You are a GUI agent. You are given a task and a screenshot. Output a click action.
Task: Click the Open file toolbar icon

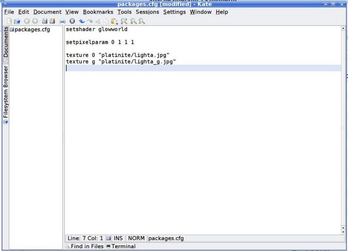tap(17, 21)
